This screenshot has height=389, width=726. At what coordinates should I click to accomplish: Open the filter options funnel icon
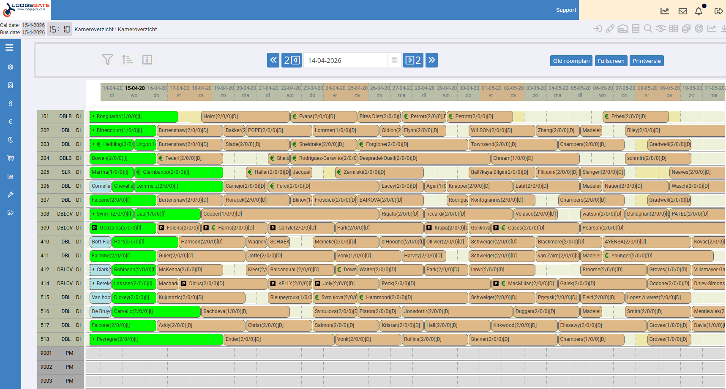pyautogui.click(x=107, y=60)
